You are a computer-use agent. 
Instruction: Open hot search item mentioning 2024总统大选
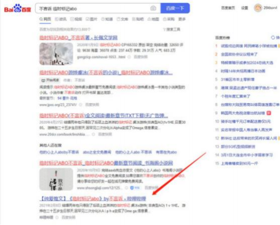(x=247, y=62)
